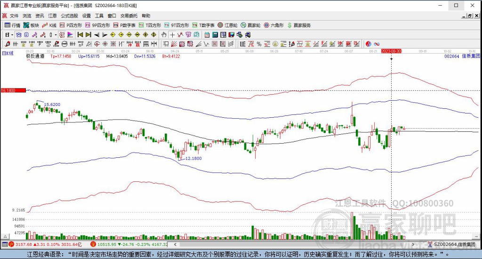Image resolution: width=482 pixels, height=259 pixels.
Task: Click the horizontal scrollbar in status bar
Action: (x=295, y=244)
